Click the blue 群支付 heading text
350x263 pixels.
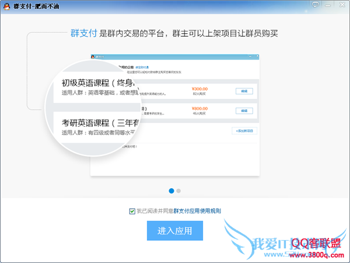point(83,33)
